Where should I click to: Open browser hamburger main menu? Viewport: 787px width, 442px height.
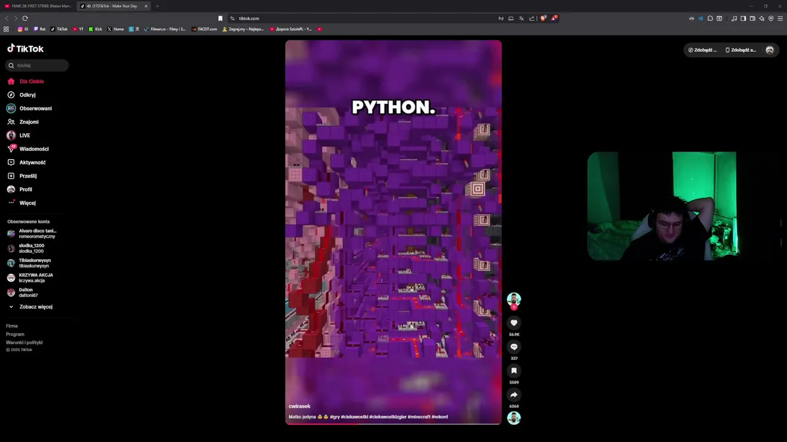point(780,18)
